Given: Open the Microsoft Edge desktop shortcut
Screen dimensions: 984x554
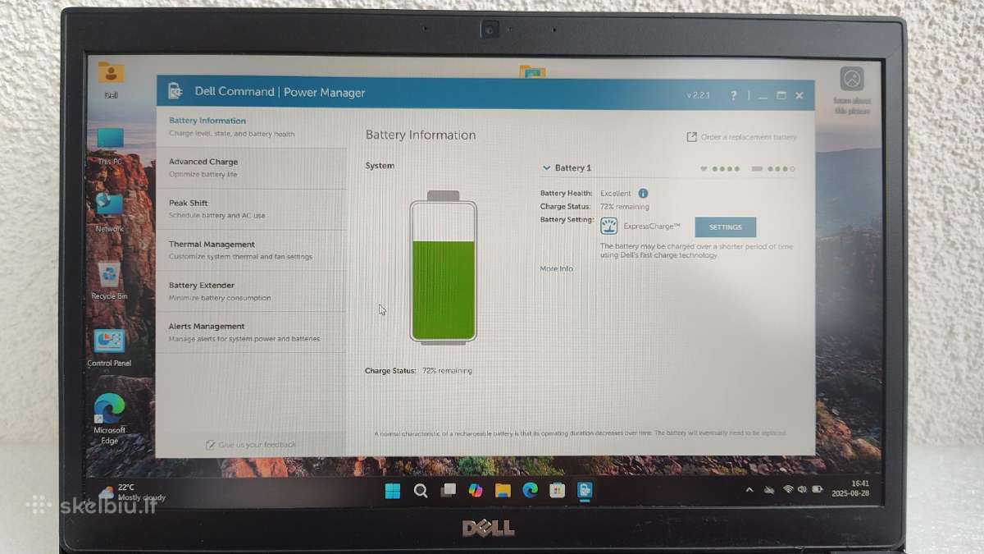Looking at the screenshot, I should pyautogui.click(x=109, y=419).
